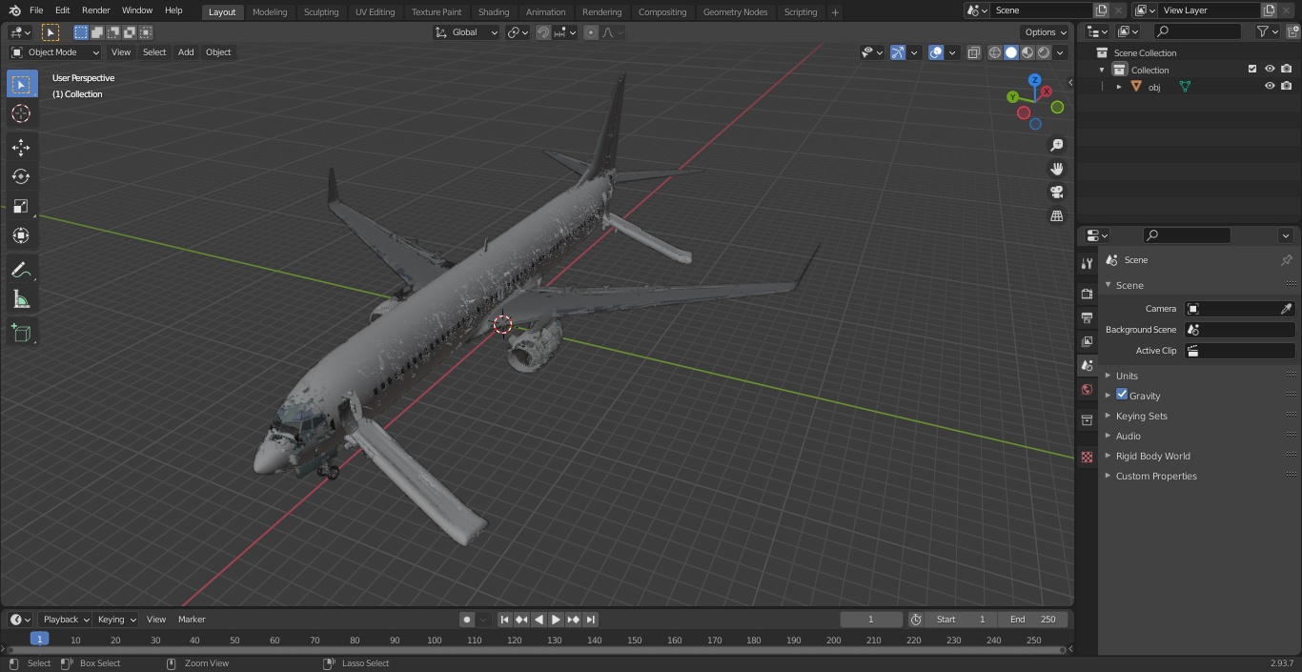The width and height of the screenshot is (1302, 672).
Task: Open the Collection properties tab
Action: coord(1087,419)
